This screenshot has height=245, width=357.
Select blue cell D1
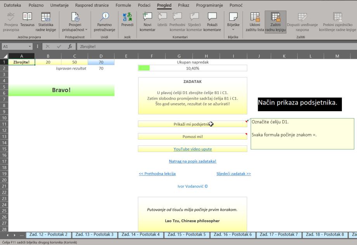point(101,62)
